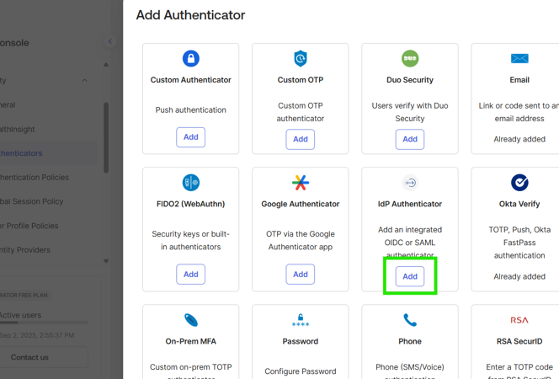Click the FIDO2 WebAuthn icon
559x379 pixels.
tap(191, 183)
